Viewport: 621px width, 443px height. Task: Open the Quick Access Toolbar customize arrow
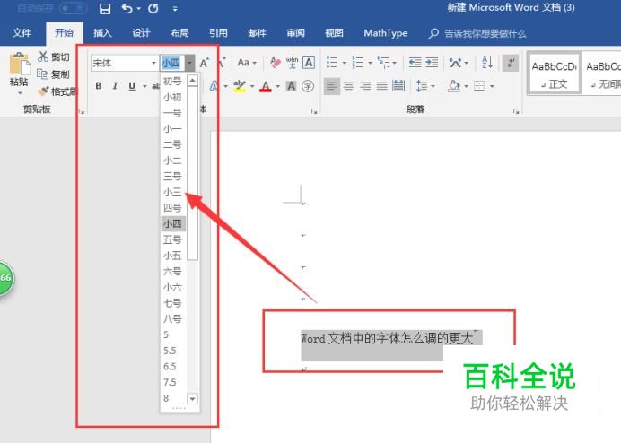coord(175,8)
